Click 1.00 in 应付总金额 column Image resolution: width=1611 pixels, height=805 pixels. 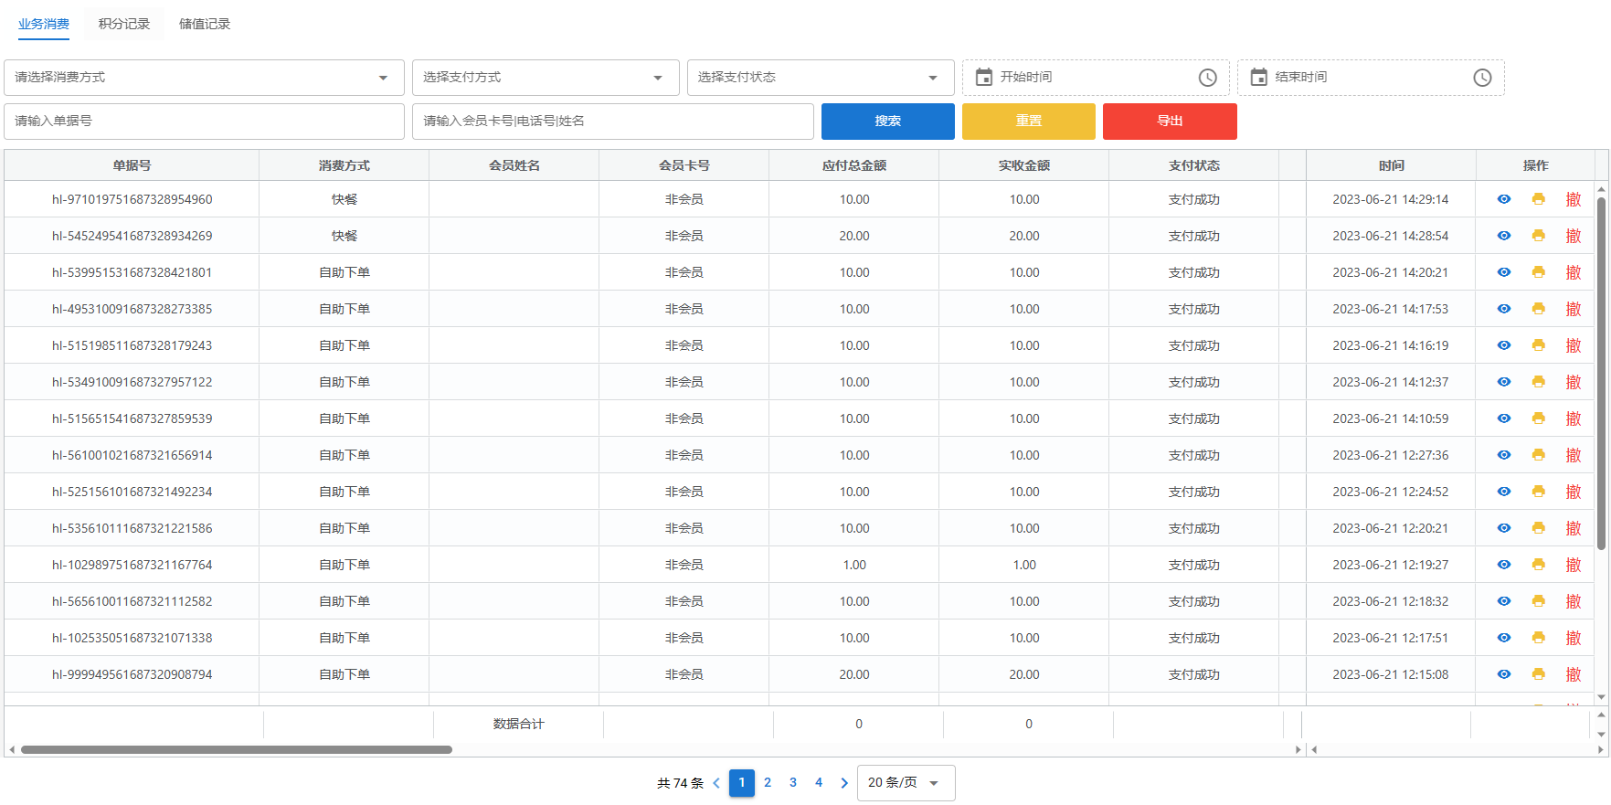pyautogui.click(x=854, y=565)
